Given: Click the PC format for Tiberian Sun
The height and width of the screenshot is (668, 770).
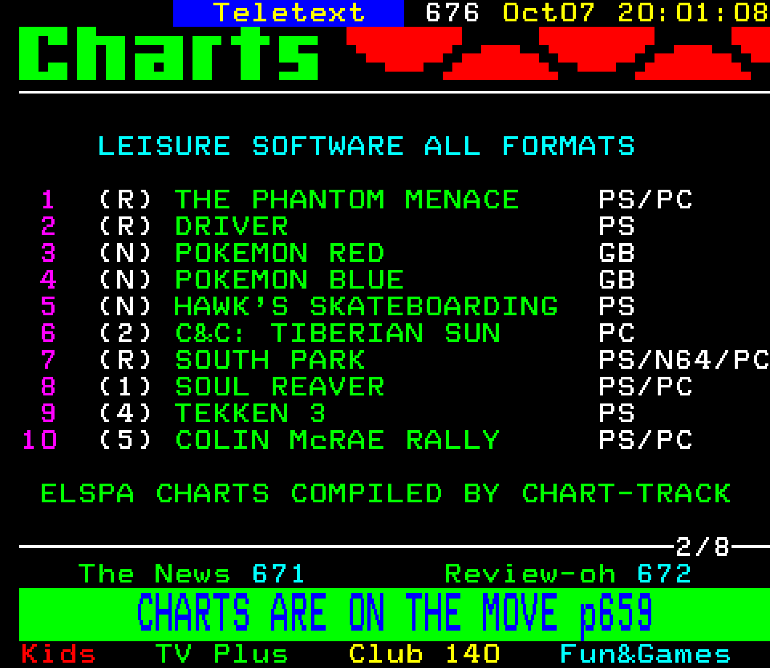Looking at the screenshot, I should (x=616, y=333).
